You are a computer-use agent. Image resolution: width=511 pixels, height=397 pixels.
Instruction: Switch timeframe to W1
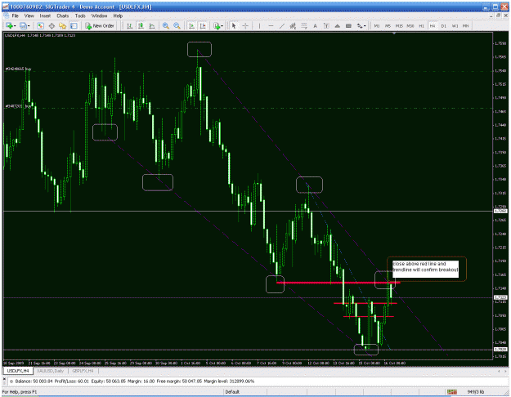tap(455, 25)
